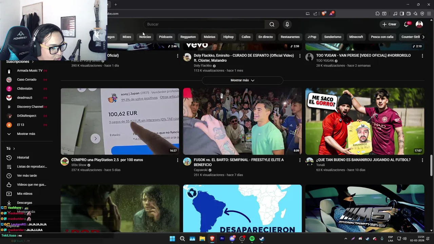Select the Mixes filter chip
Screen dimensions: 434x244
127,37
